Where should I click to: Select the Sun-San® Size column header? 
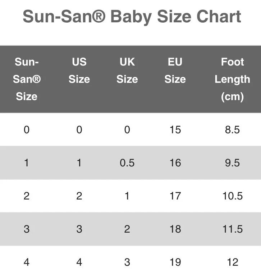point(27,79)
